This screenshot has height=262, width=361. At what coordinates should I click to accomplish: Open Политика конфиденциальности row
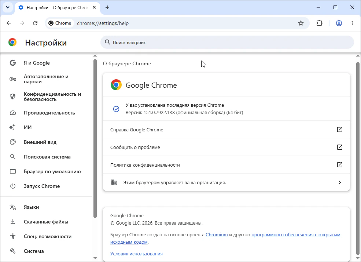(x=226, y=165)
